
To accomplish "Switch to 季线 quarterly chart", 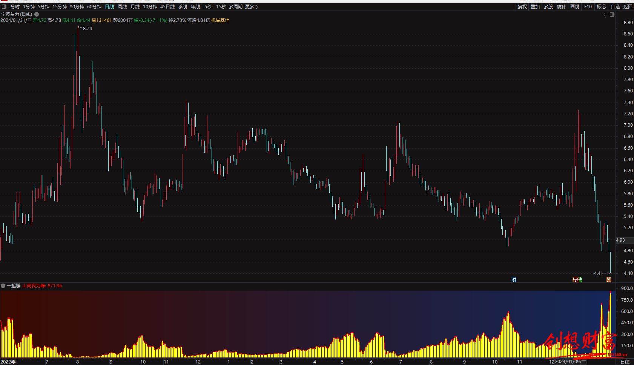I will tap(183, 7).
